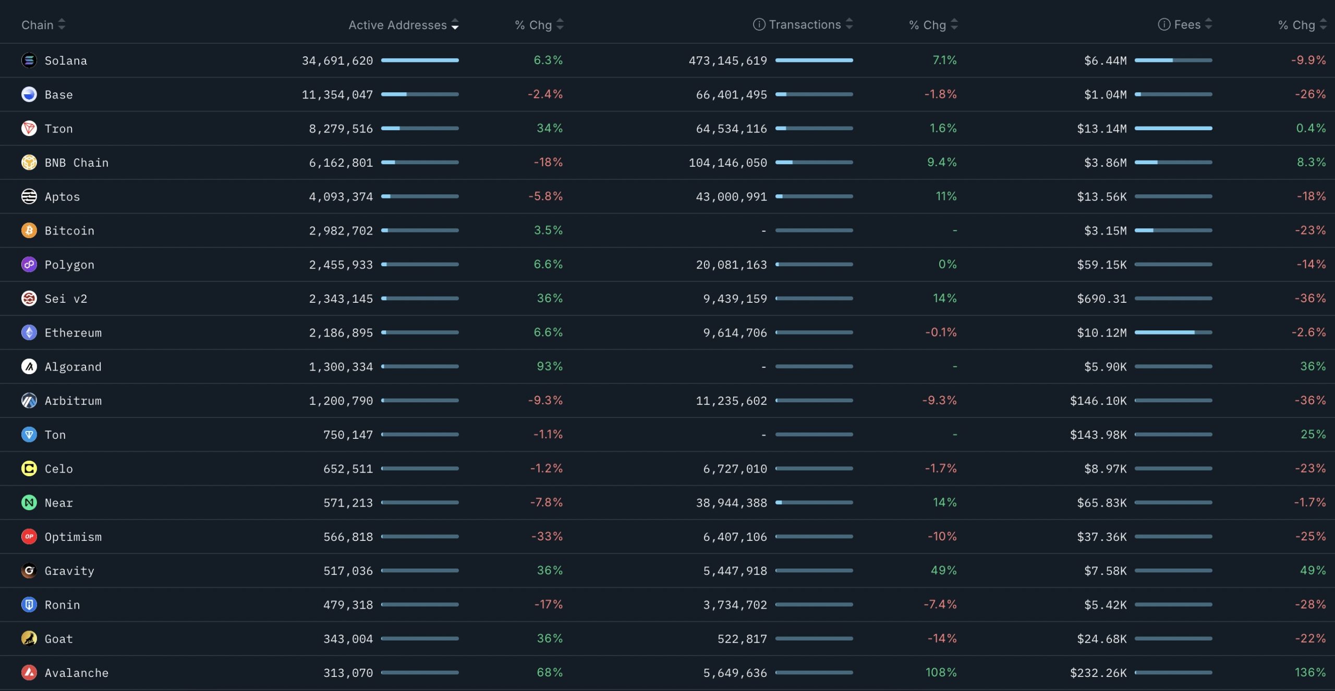Sort by Fees column arrows
Screen dimensions: 1335x691
[x=1208, y=24]
